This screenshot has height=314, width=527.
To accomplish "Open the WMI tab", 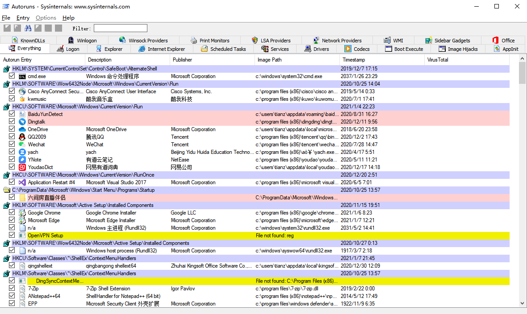I will click(x=393, y=40).
